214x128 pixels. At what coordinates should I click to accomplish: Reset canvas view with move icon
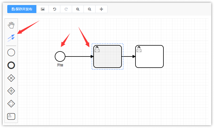(101, 9)
